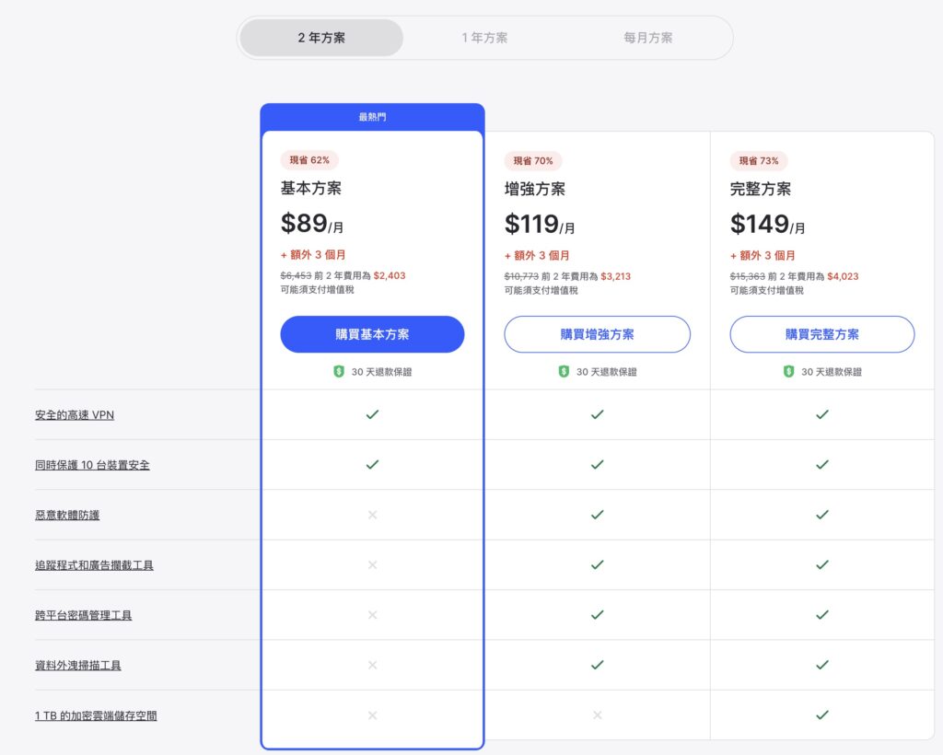Screen dimensions: 943x755
Task: Click the 基本方案 X mark in 追蹤程式和廣告攔截工具 row
Action: pos(372,564)
